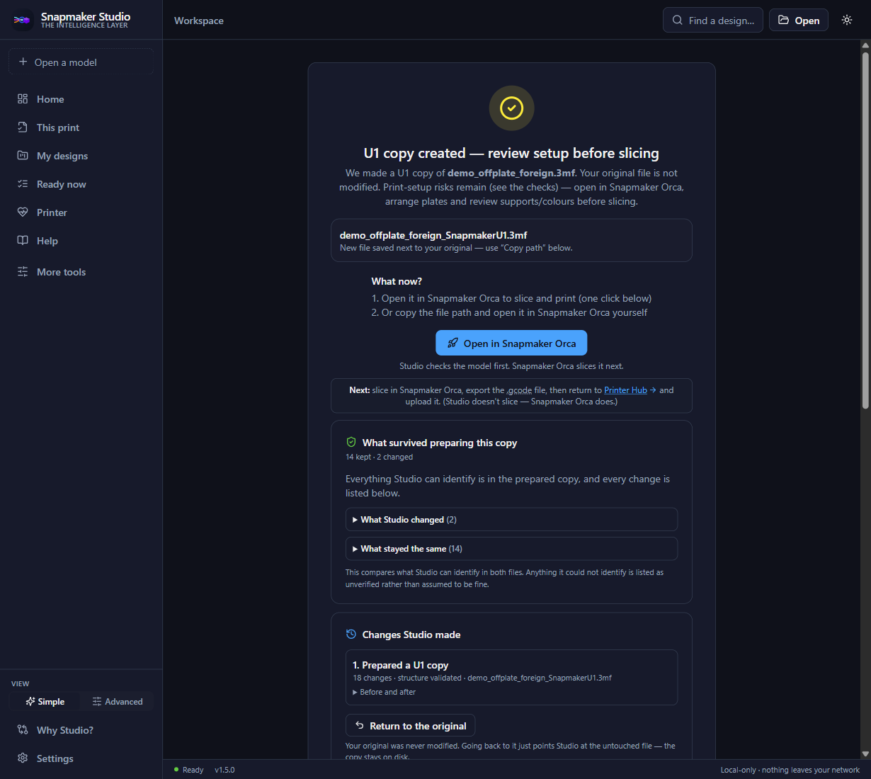Viewport: 871px width, 779px height.
Task: Click the plus icon in Open a model
Action: [x=23, y=62]
